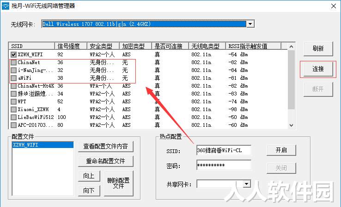Expand the 共享网卡 dropdown
Screen dimensions: 341x207
coord(246,184)
